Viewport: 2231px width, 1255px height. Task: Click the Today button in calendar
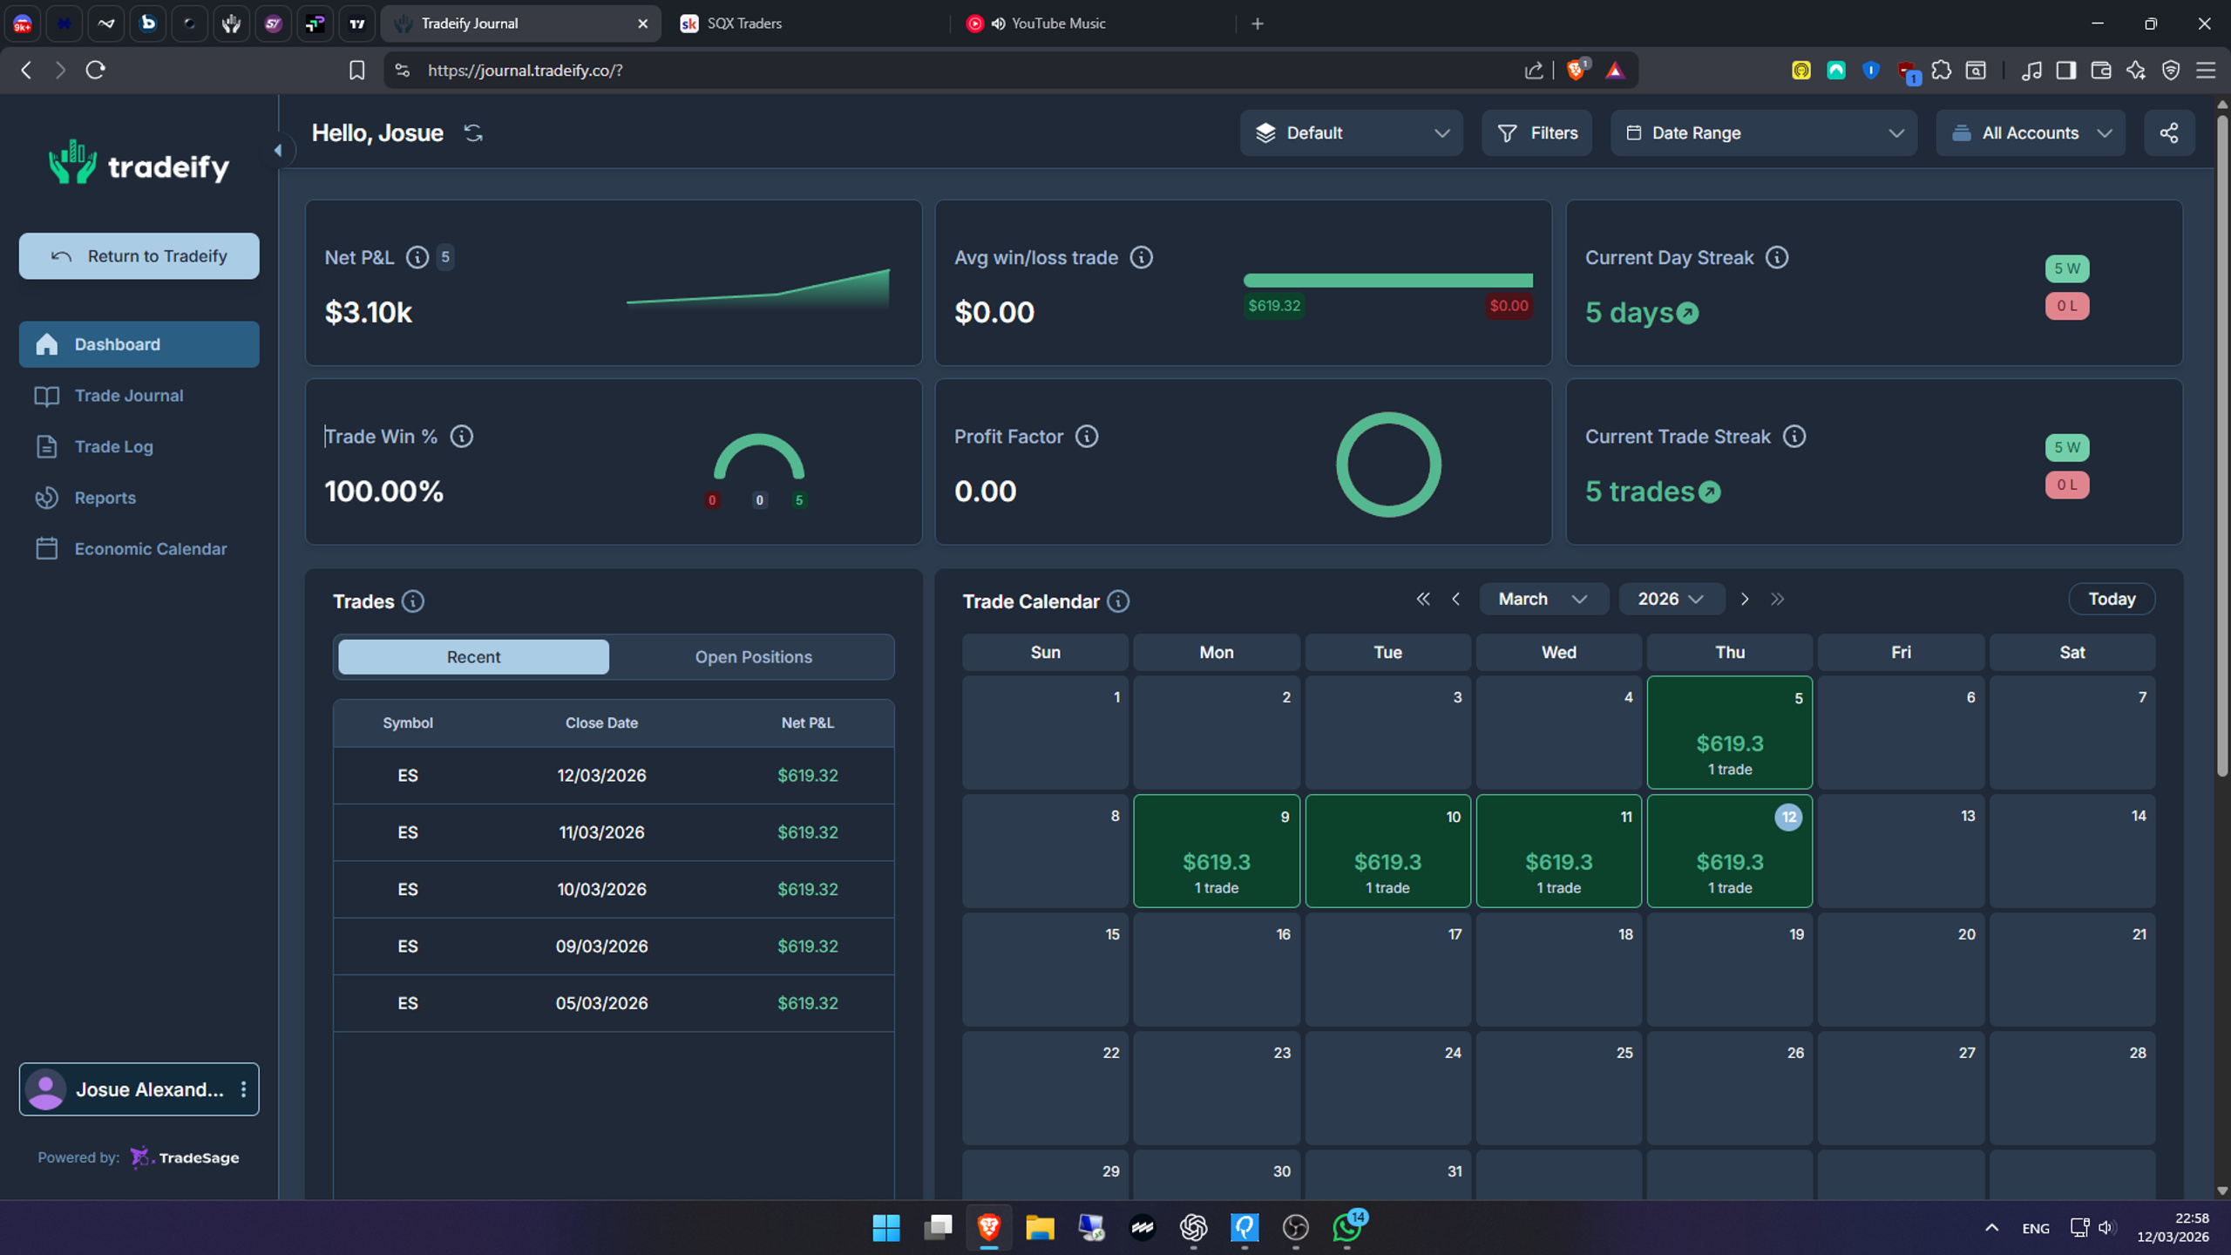[x=2111, y=599]
